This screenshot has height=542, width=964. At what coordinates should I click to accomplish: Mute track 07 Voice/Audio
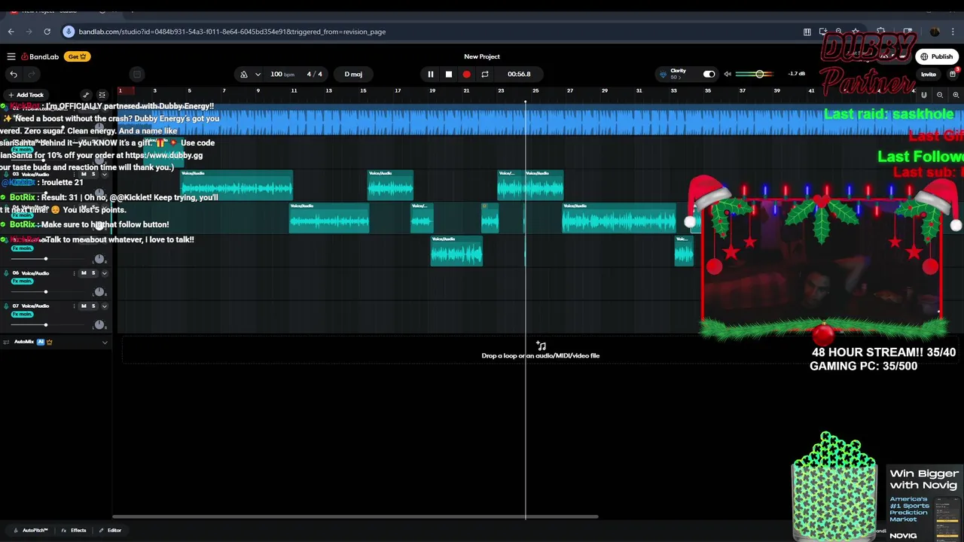84,306
